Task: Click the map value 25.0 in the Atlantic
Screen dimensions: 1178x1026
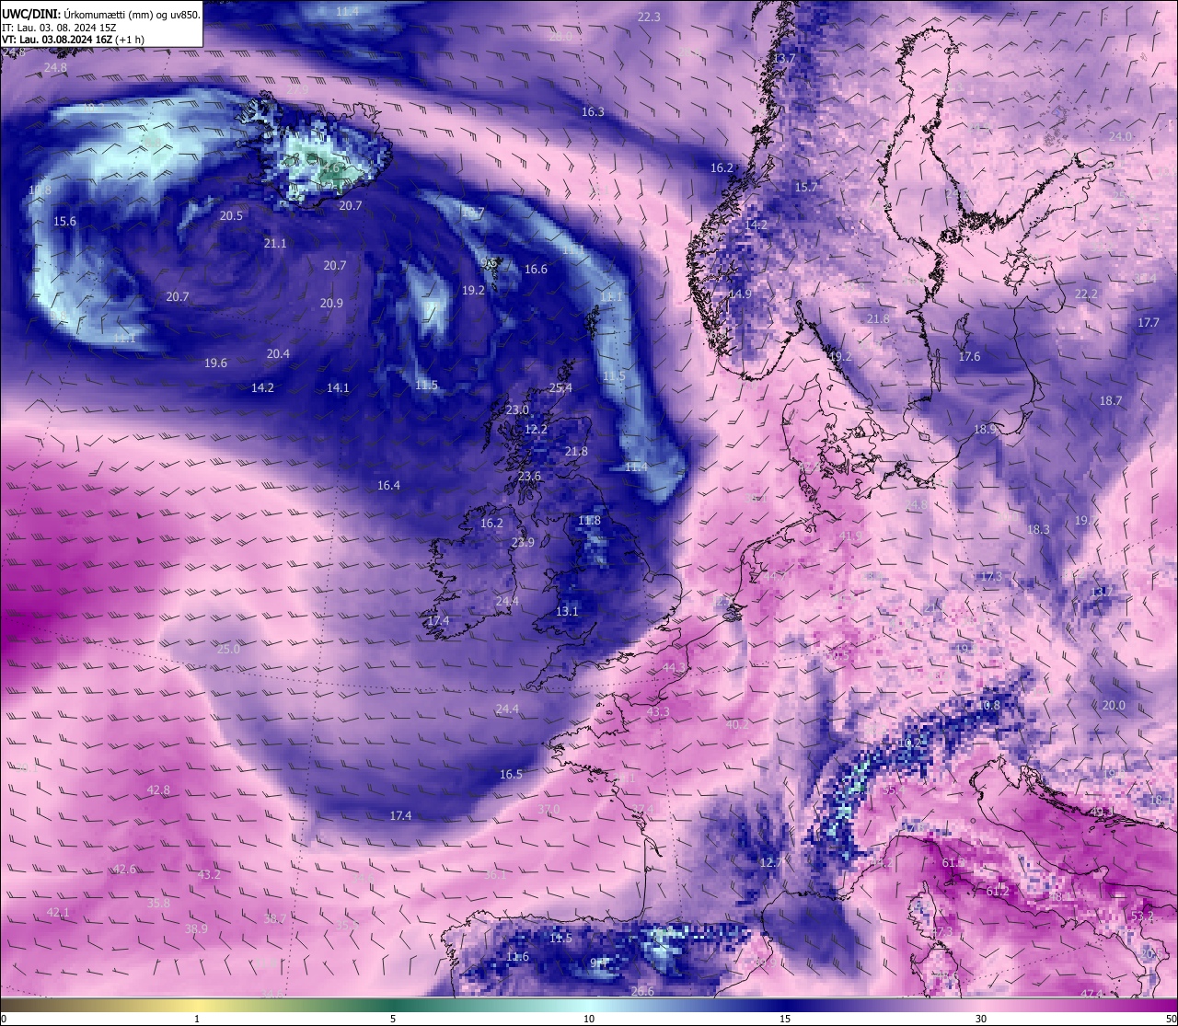Action: tap(228, 650)
